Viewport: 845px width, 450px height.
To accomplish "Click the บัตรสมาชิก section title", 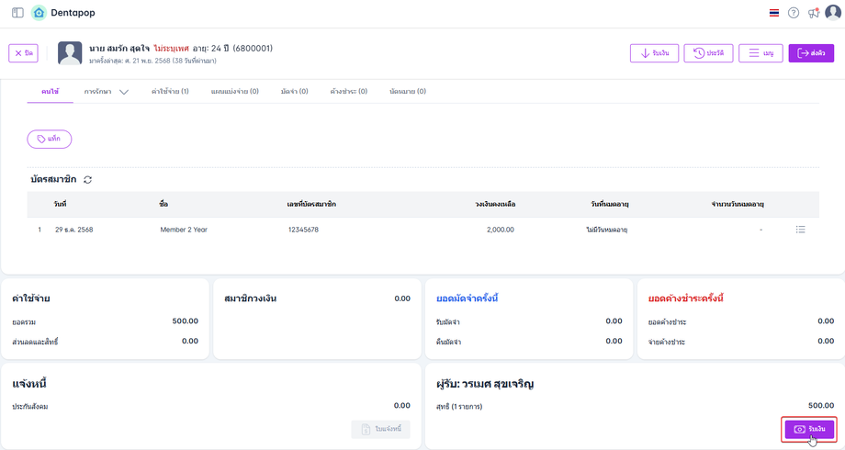I will coord(53,179).
